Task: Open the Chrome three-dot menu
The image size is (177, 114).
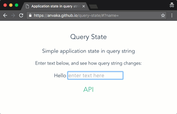Action: (x=172, y=16)
